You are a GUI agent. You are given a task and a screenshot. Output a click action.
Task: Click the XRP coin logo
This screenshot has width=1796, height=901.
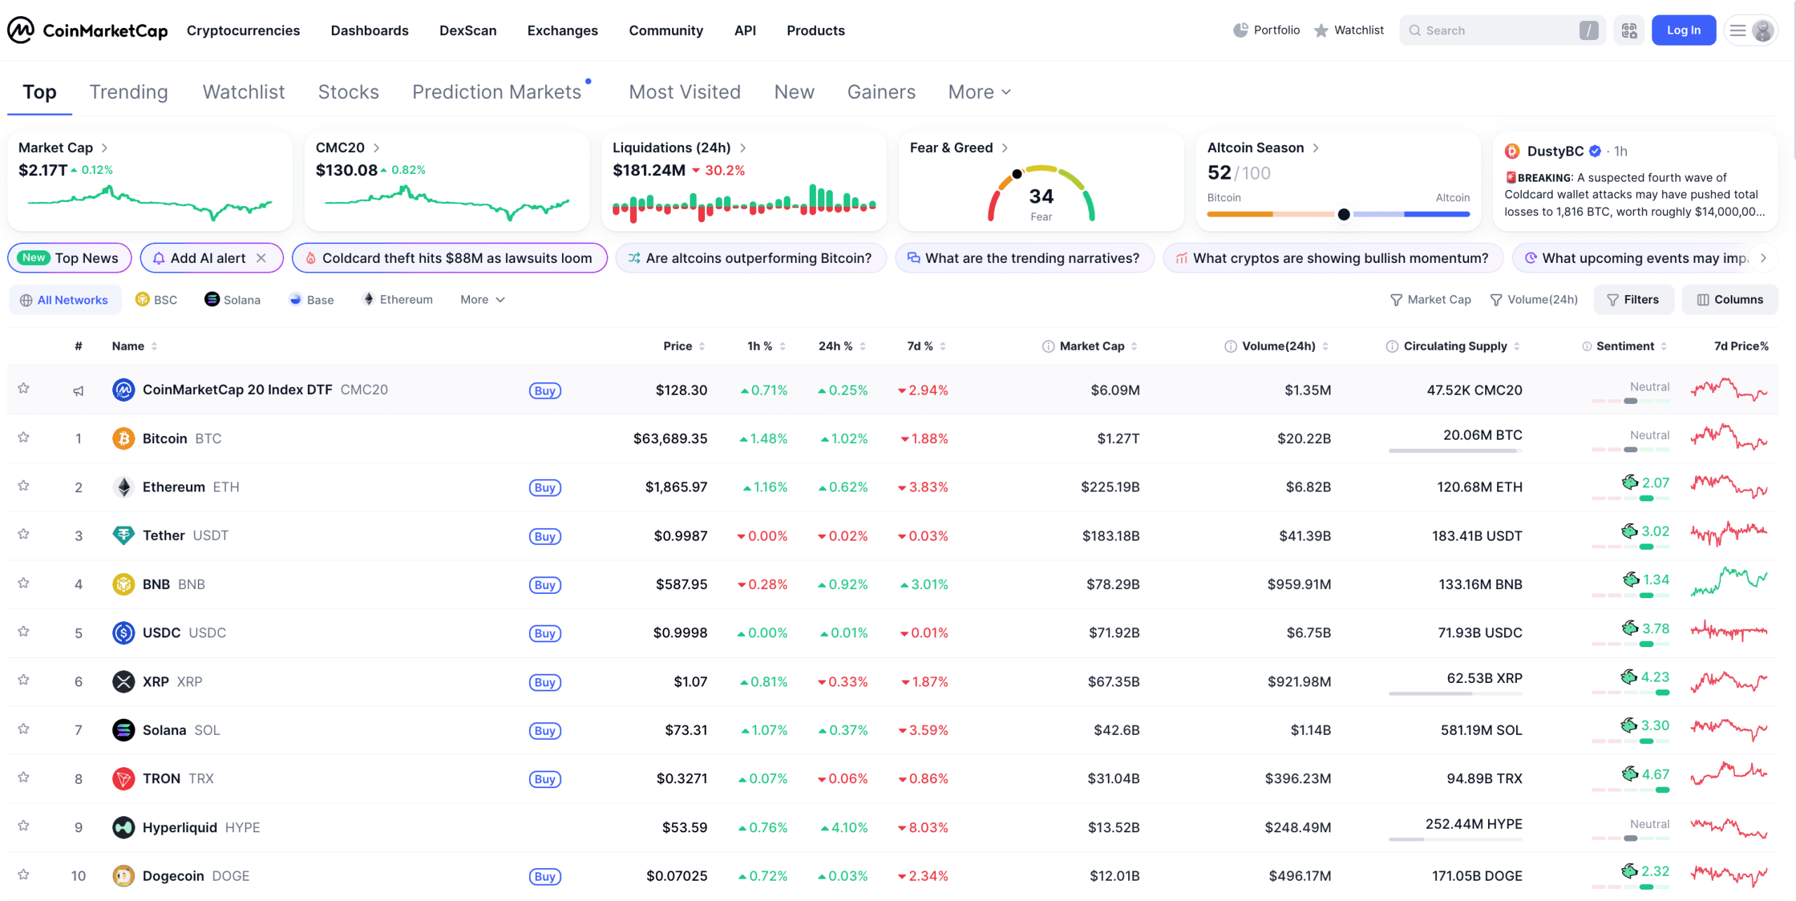click(123, 681)
